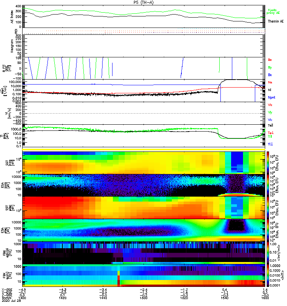
Task: Click the "Keogram" axis label
Action: (12, 46)
